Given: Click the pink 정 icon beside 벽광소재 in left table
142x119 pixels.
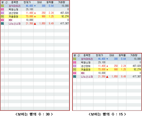Looking at the screenshot, I should pyautogui.click(x=2, y=9).
